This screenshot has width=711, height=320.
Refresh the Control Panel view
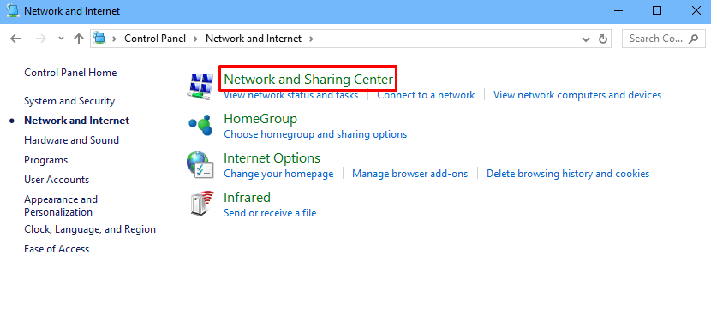tap(602, 39)
